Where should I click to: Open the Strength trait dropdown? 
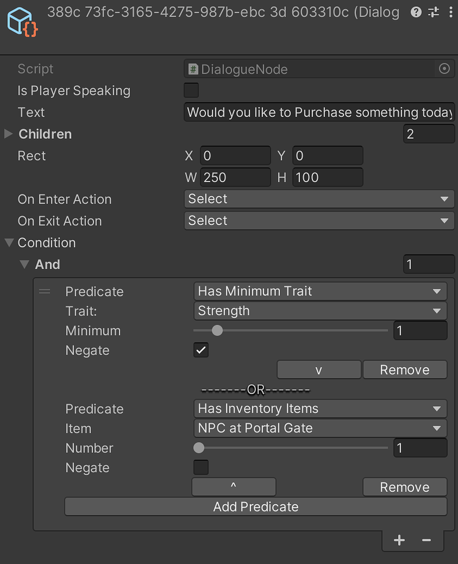click(x=320, y=311)
